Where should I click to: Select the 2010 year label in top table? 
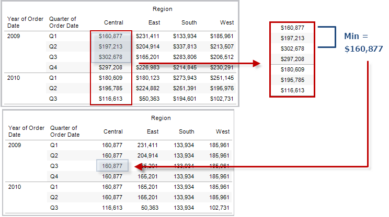(x=14, y=77)
